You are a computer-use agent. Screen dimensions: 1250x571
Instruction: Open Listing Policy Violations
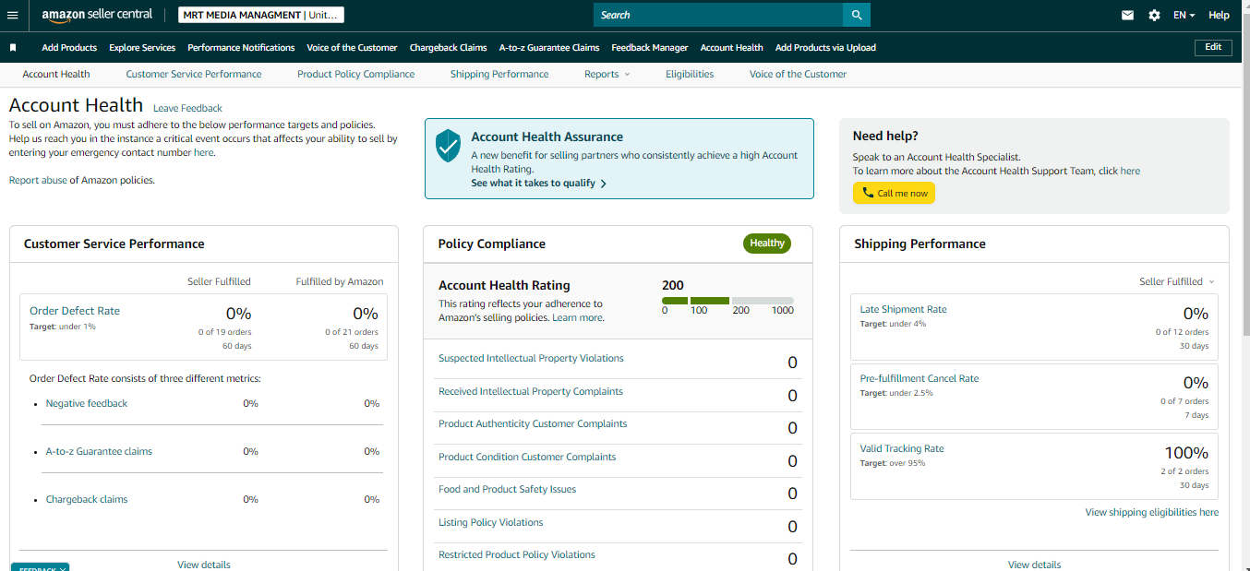coord(490,522)
